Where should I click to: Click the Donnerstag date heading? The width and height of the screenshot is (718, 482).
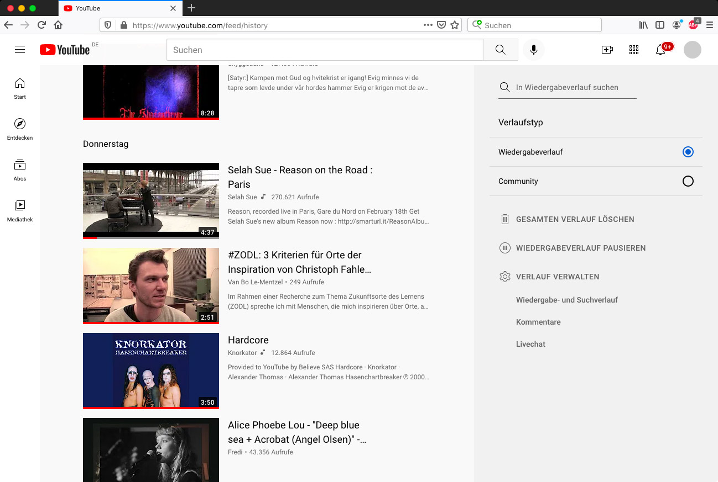pos(106,144)
